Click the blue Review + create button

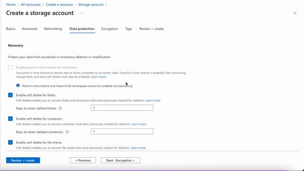coord(23,161)
